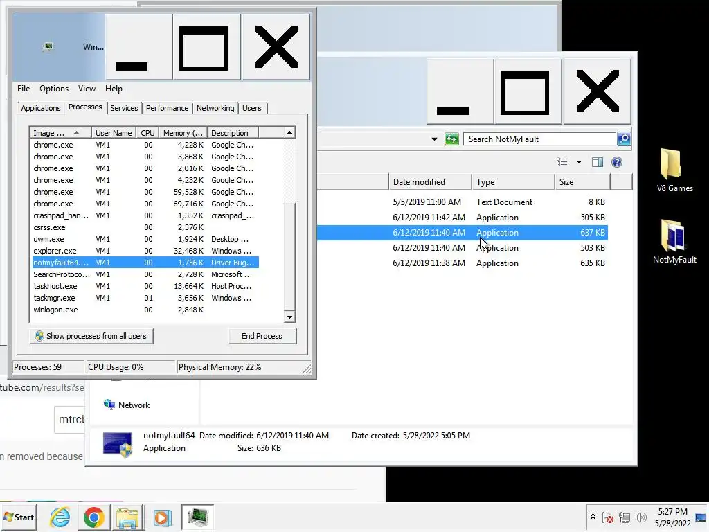Screen dimensions: 709x532
Task: Toggle the preview pane icon in Explorer
Action: [x=598, y=162]
